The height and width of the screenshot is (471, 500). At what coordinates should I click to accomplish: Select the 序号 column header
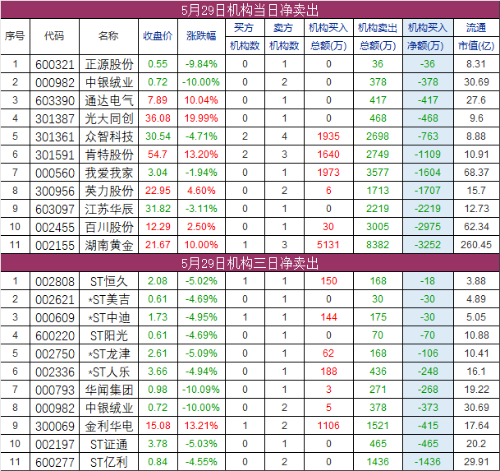(15, 36)
